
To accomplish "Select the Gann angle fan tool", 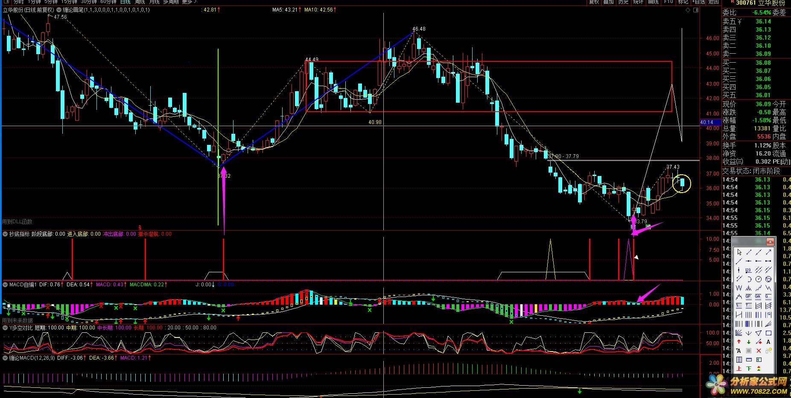I will 739,333.
